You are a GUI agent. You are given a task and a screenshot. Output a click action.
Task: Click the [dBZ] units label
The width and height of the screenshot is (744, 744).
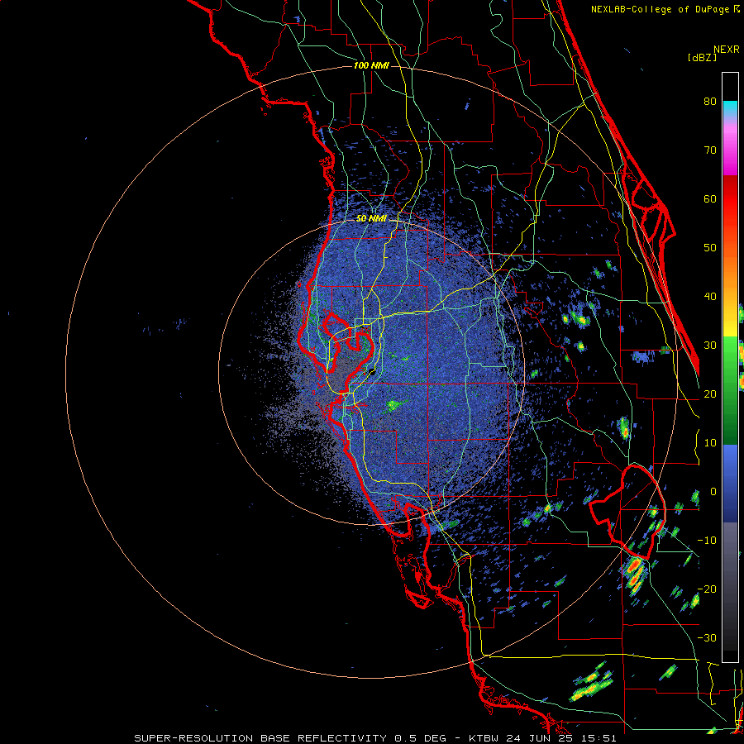702,58
